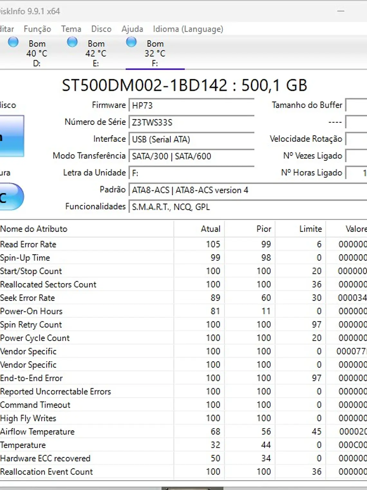Image resolution: width=367 pixels, height=490 pixels.
Task: Click the Firmware field HP73
Action: pyautogui.click(x=191, y=105)
